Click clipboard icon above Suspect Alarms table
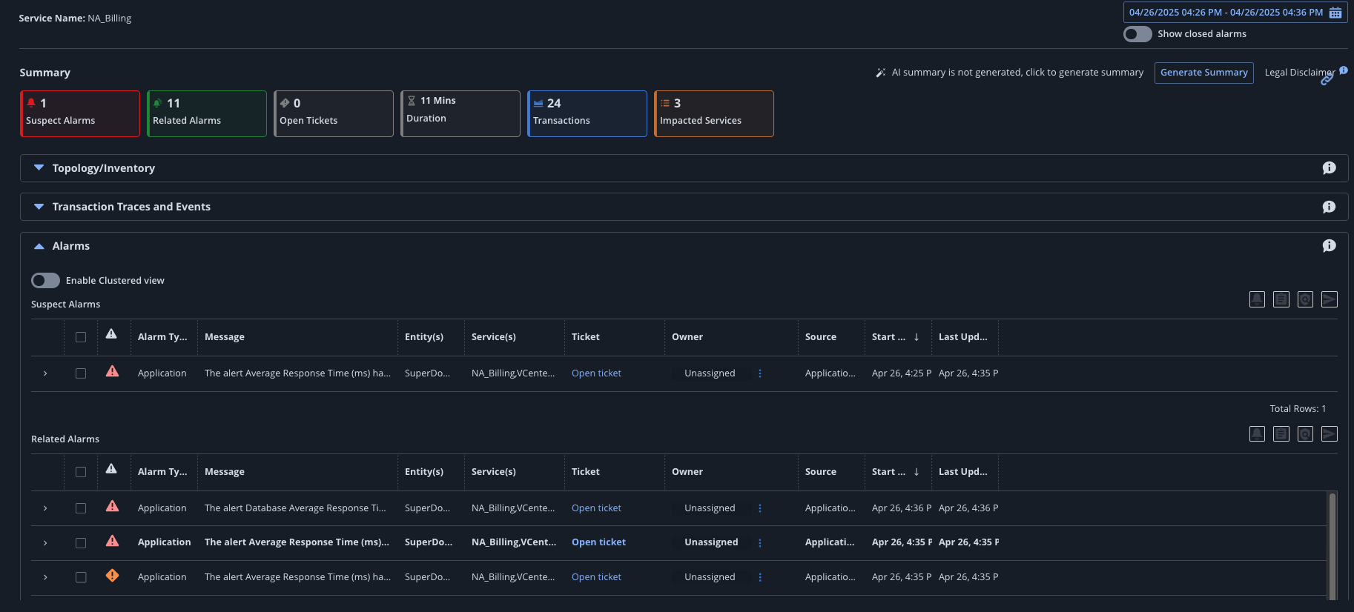Image resolution: width=1354 pixels, height=612 pixels. tap(1281, 299)
